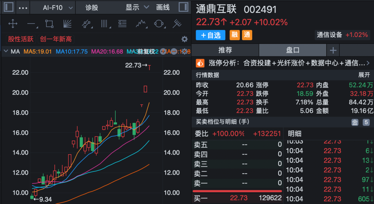Select the 卖二 order row
The height and width of the screenshot is (204, 374).
(238, 174)
